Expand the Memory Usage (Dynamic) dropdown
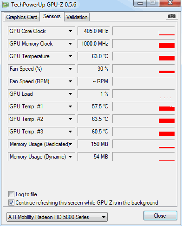Viewport: 182px width, 226px height. (70, 157)
